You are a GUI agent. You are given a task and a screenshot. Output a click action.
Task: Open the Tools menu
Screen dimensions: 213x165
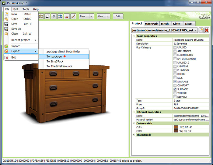(26, 9)
